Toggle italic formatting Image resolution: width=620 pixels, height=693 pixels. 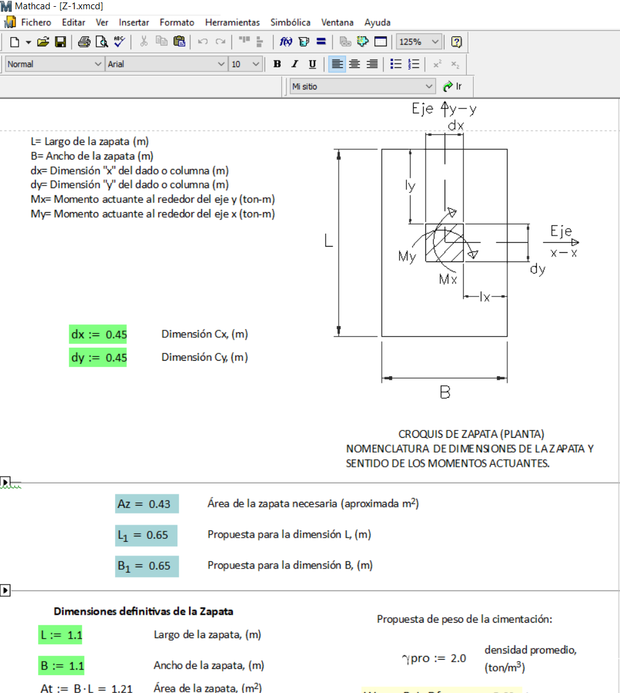294,64
